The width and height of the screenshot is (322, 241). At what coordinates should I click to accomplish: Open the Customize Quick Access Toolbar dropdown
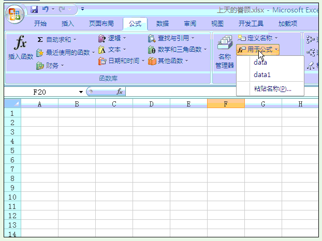pos(82,9)
